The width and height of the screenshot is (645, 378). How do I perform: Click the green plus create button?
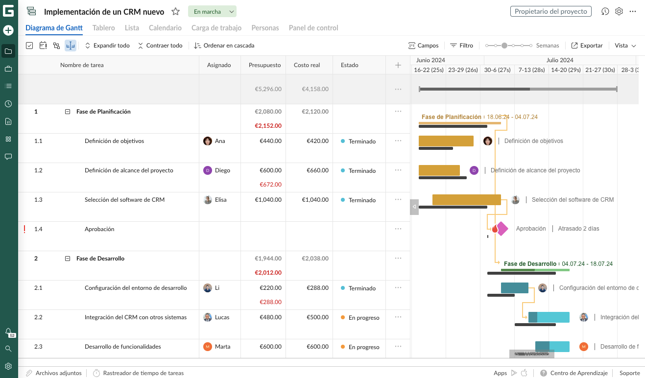click(x=8, y=30)
